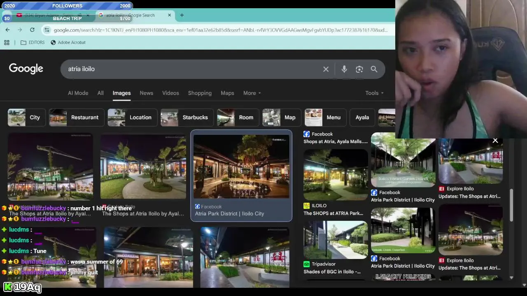Open the Tripadvisor Shades of BGC thumbnail
The image size is (527, 296).
336,240
